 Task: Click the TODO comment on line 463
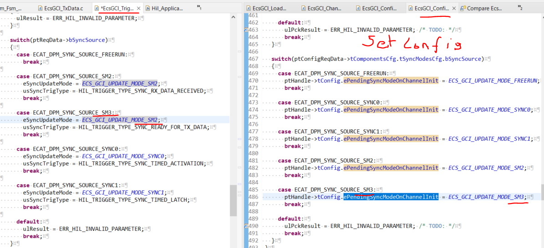click(437, 30)
